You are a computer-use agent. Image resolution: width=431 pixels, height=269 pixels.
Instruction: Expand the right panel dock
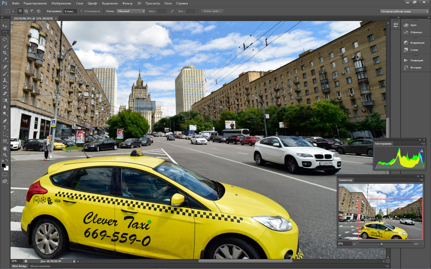tap(429, 17)
